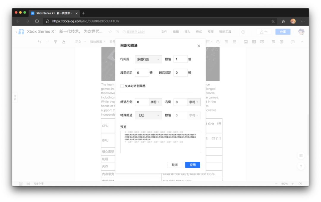Enable the 文本对齐到网格 checkbox
This screenshot has width=321, height=202.
click(122, 86)
